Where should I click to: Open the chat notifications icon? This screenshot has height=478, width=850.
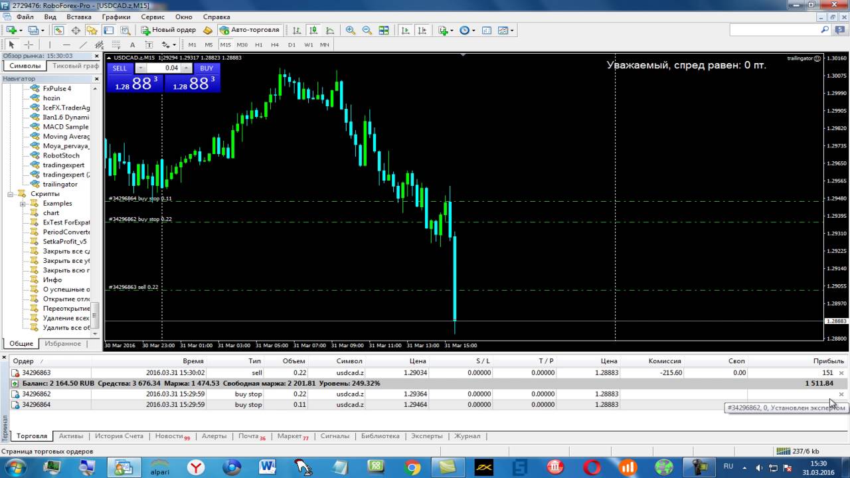pyautogui.click(x=841, y=30)
